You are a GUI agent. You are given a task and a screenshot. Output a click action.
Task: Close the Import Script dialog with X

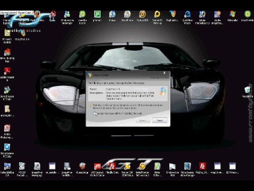point(165,73)
